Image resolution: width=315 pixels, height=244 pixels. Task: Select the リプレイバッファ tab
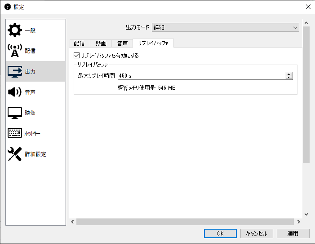point(153,43)
